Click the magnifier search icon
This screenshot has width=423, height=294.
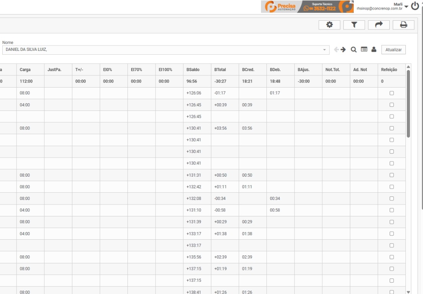click(x=354, y=50)
